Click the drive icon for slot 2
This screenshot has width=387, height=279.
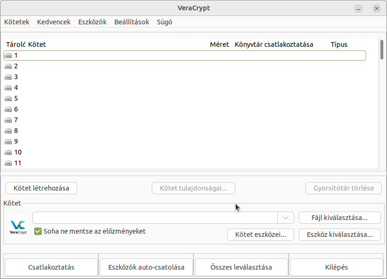click(8, 66)
